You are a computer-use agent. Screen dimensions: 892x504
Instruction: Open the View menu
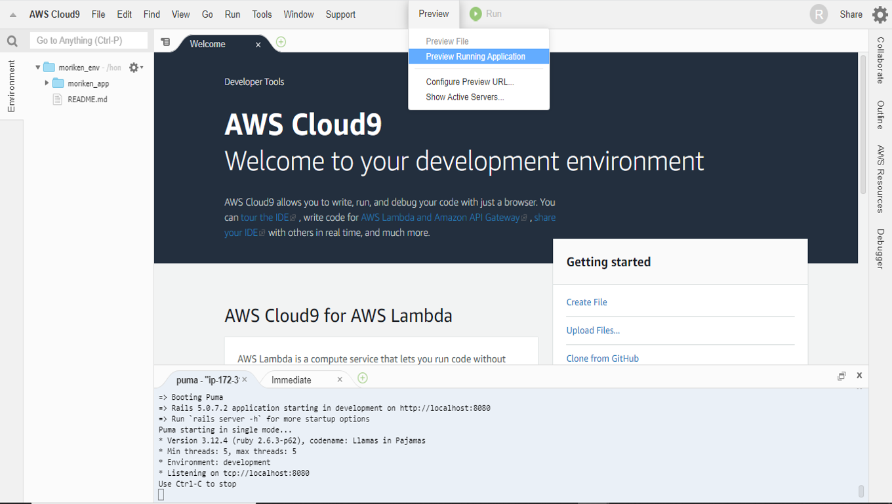coord(180,14)
